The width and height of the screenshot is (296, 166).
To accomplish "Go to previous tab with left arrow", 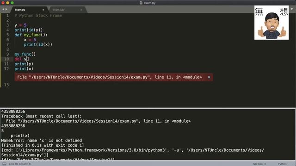I will [x=3, y=9].
